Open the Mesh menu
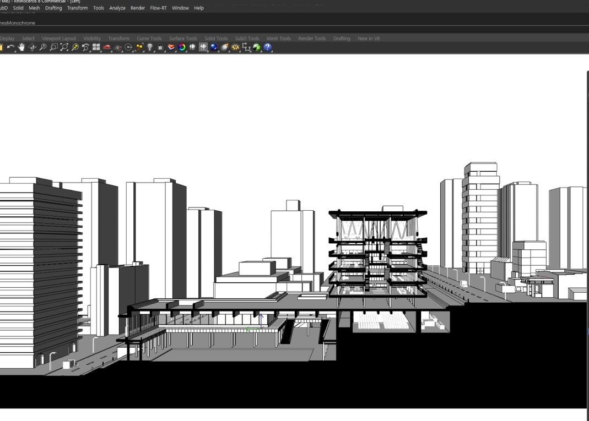This screenshot has height=421, width=589. [34, 8]
